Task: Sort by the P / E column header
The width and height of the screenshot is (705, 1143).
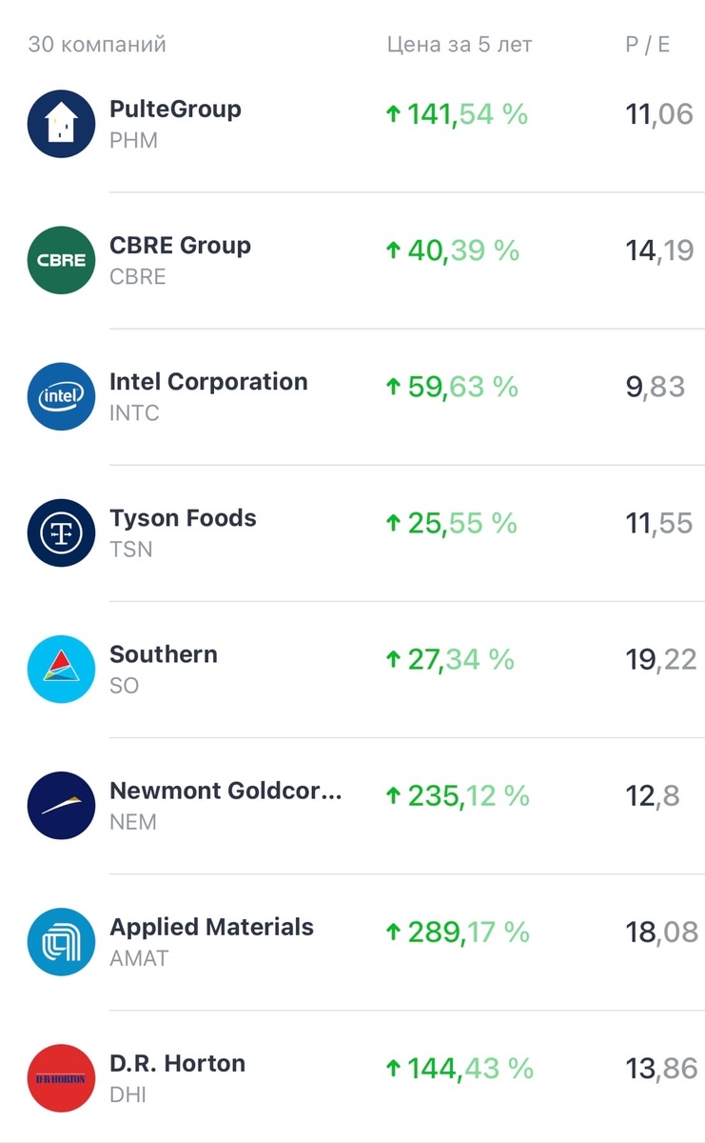Action: point(648,45)
